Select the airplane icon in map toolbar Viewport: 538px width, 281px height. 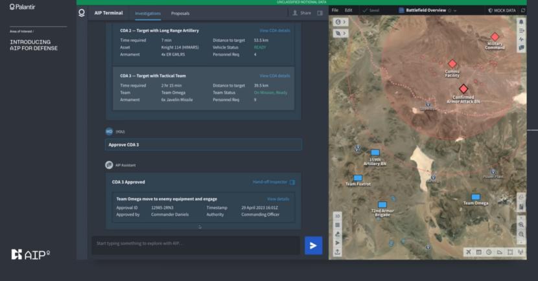(469, 252)
